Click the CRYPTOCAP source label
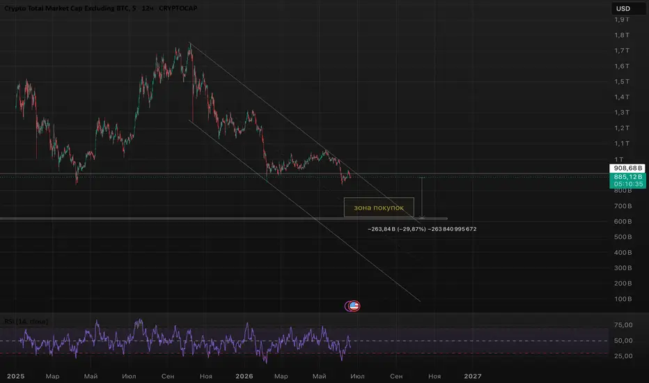 (x=178, y=8)
